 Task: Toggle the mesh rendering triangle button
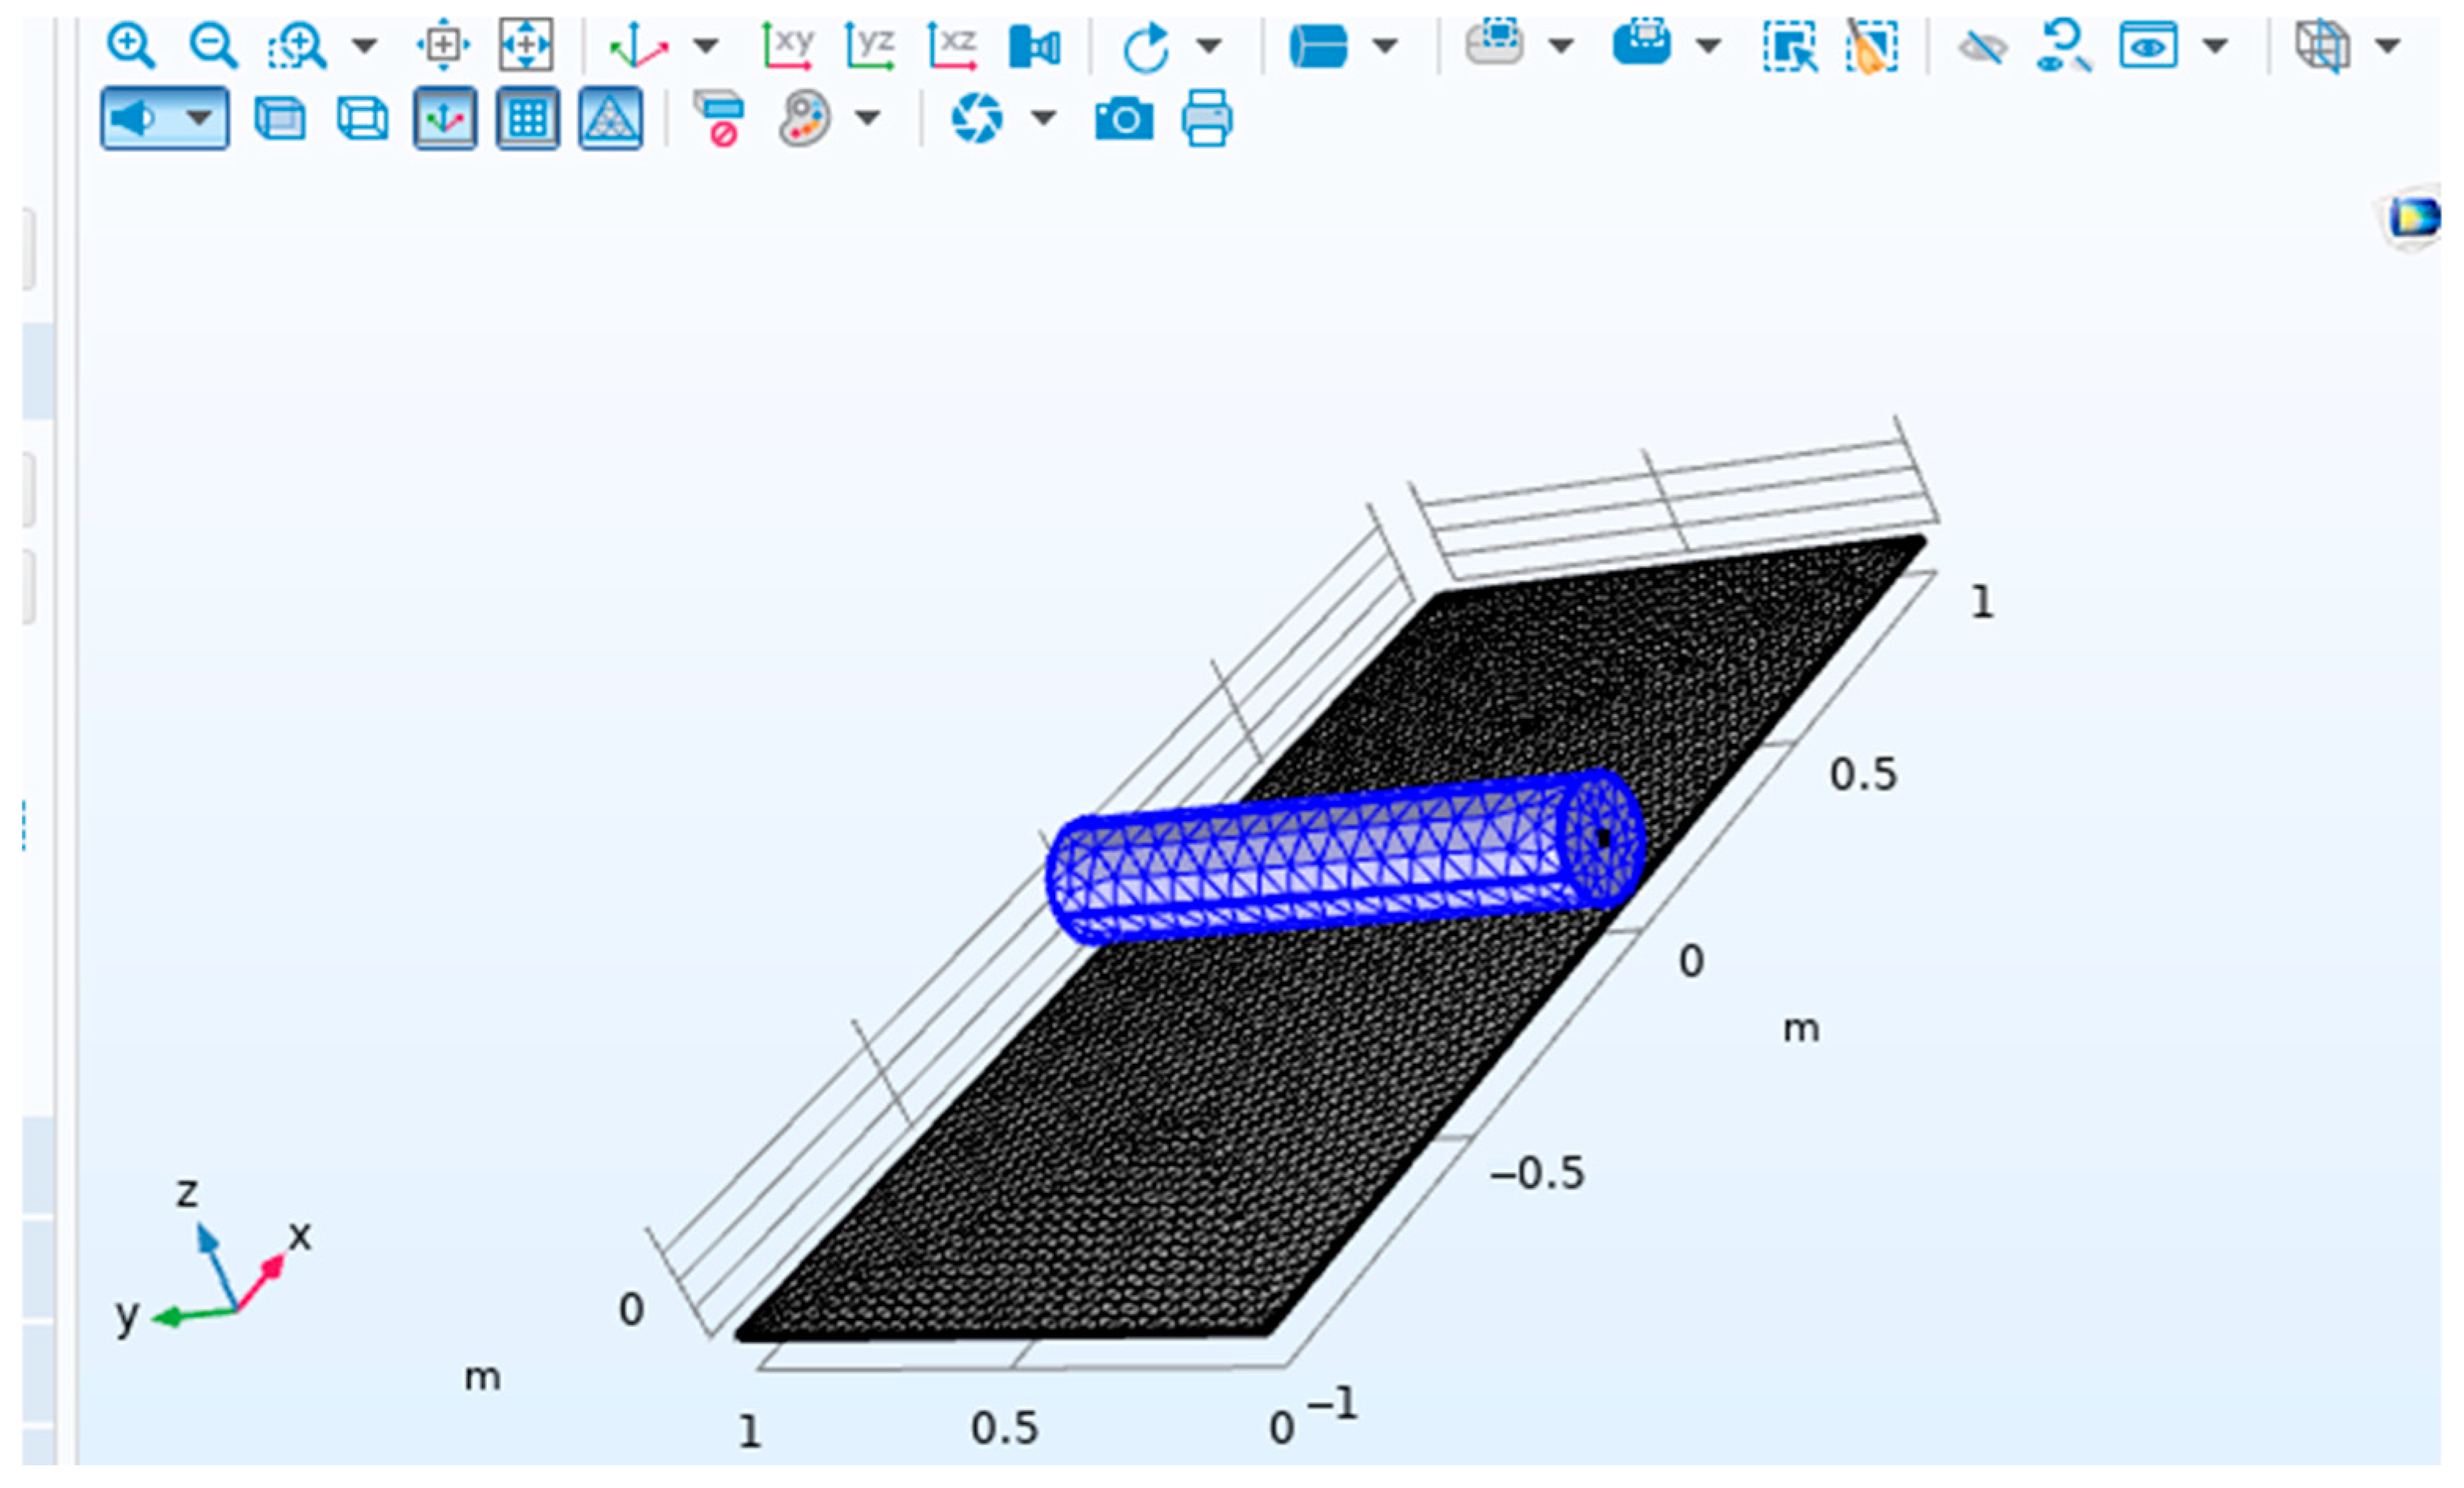click(x=610, y=120)
